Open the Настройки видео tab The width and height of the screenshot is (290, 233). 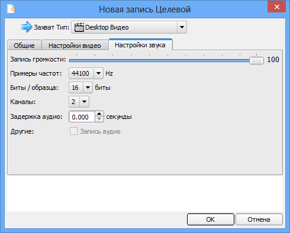click(75, 46)
